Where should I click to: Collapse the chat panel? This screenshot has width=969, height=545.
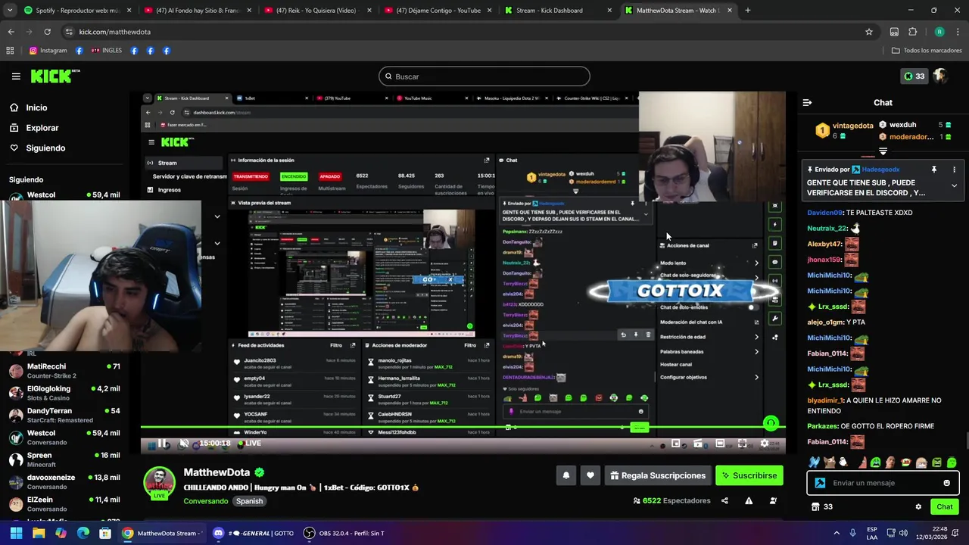[x=807, y=102]
